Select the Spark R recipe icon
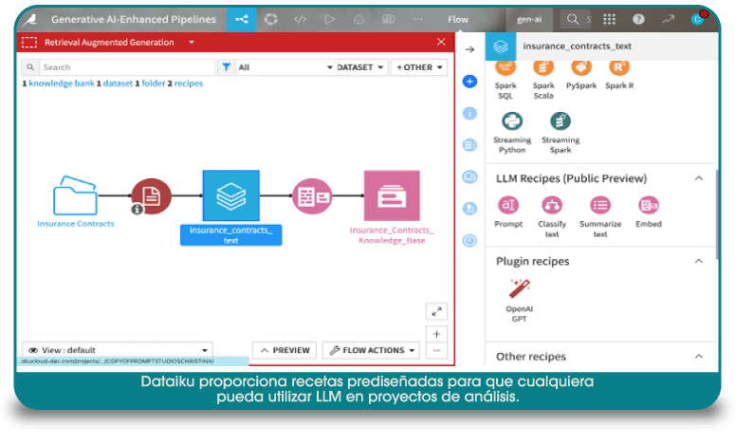The height and width of the screenshot is (444, 735). [618, 67]
